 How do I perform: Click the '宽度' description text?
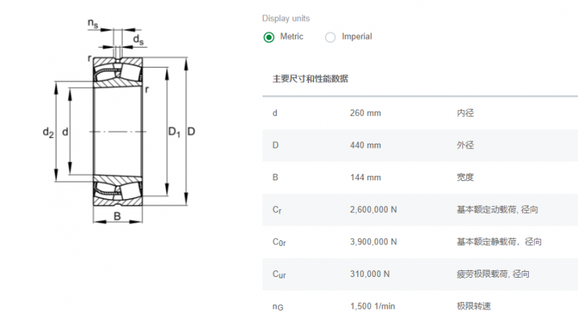tap(465, 177)
